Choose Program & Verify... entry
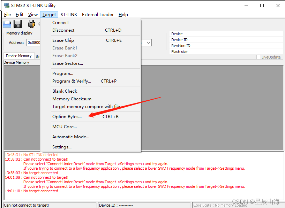285x208 pixels. 90,81
